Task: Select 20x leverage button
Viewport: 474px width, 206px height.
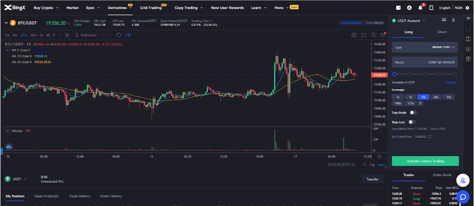Action: (x=436, y=97)
